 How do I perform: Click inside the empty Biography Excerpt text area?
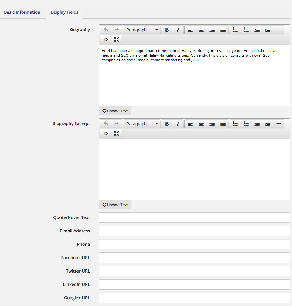click(x=194, y=169)
